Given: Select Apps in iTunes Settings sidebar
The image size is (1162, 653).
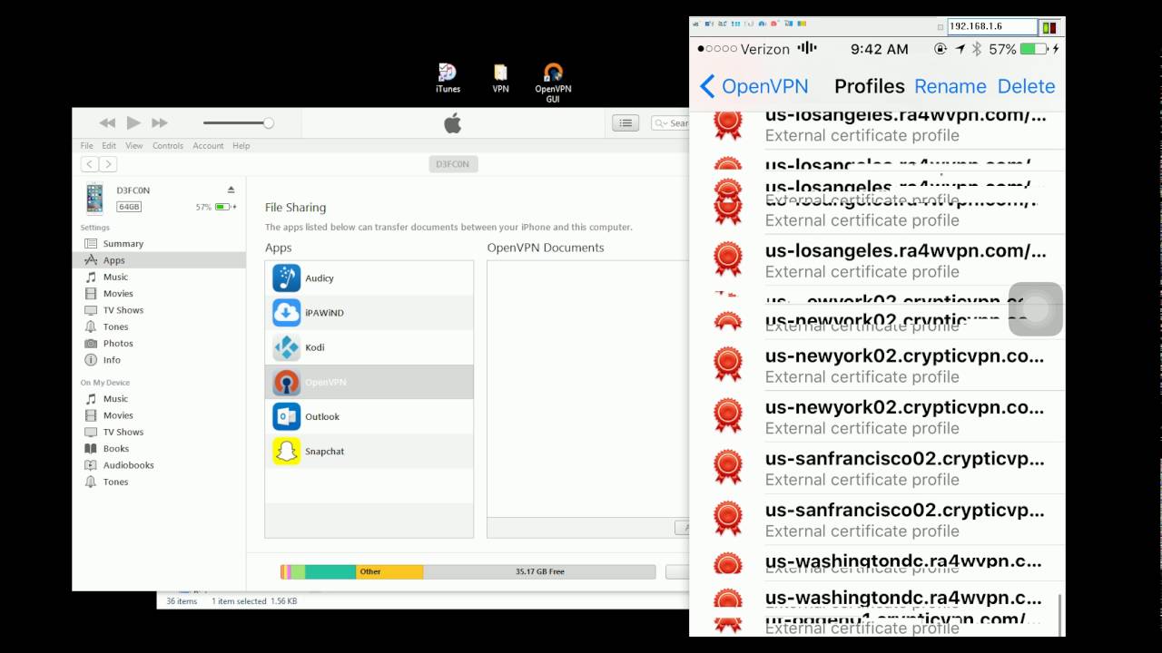Looking at the screenshot, I should coord(159,260).
